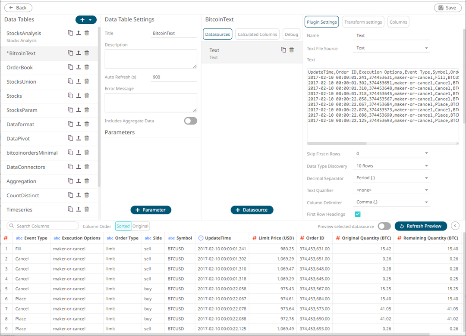466x336 pixels.
Task: Click the + Parameter button
Action: [151, 210]
